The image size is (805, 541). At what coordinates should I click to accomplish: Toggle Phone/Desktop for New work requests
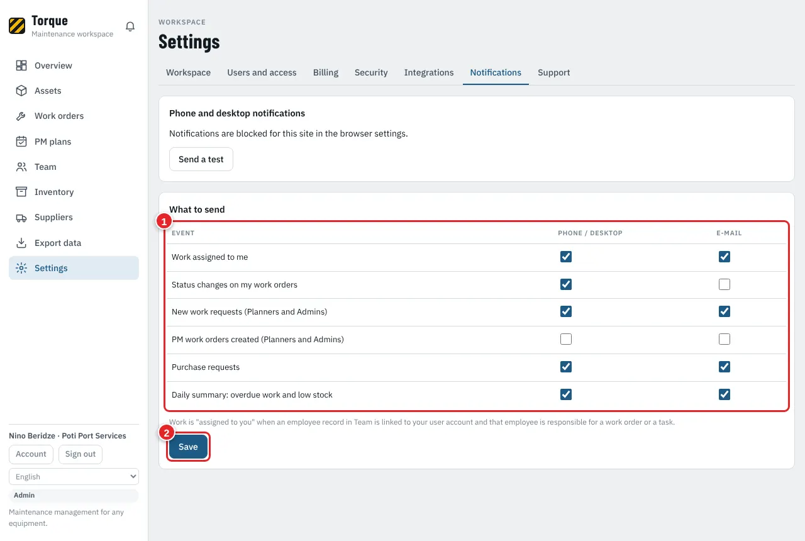click(x=566, y=311)
